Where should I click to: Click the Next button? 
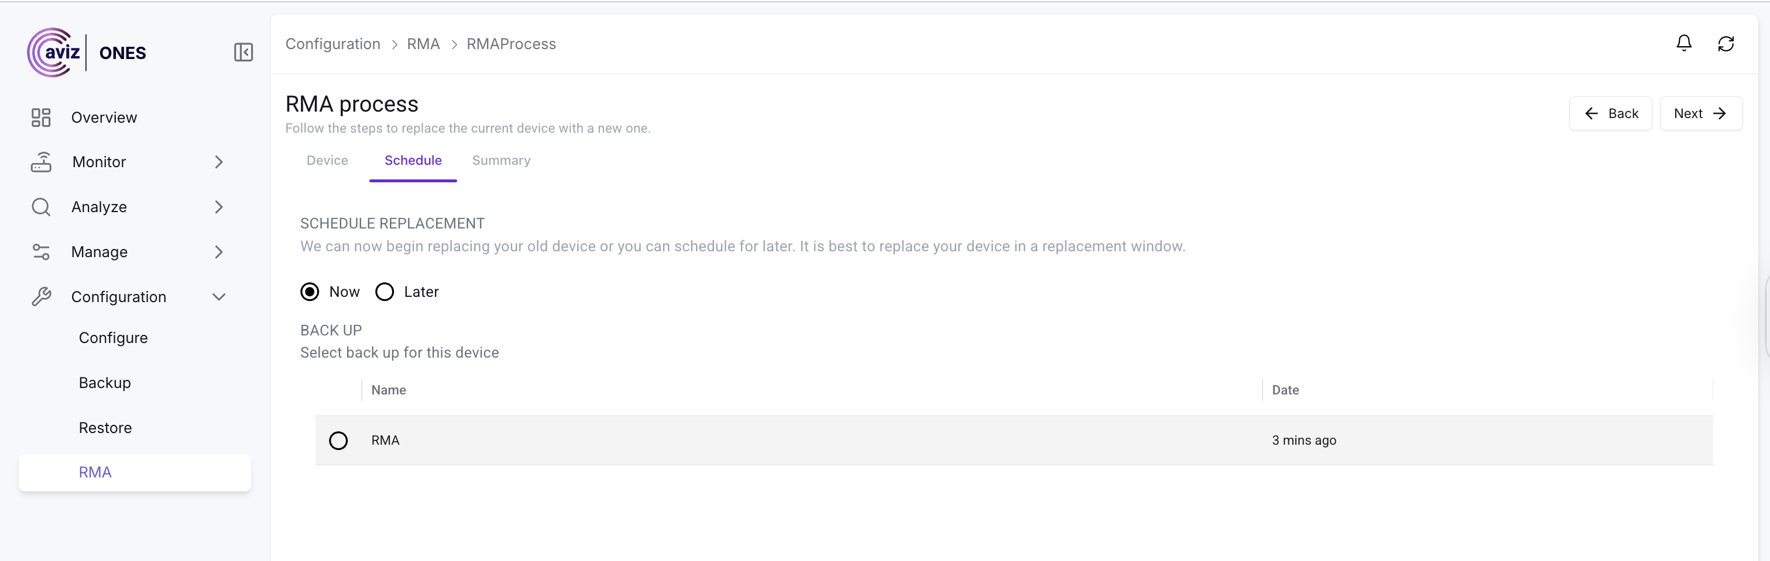pyautogui.click(x=1700, y=113)
